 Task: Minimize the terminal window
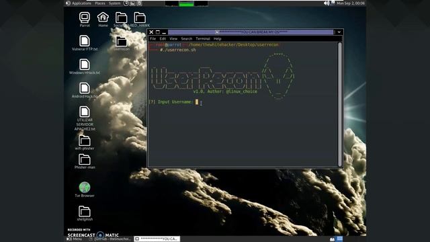[x=164, y=32]
